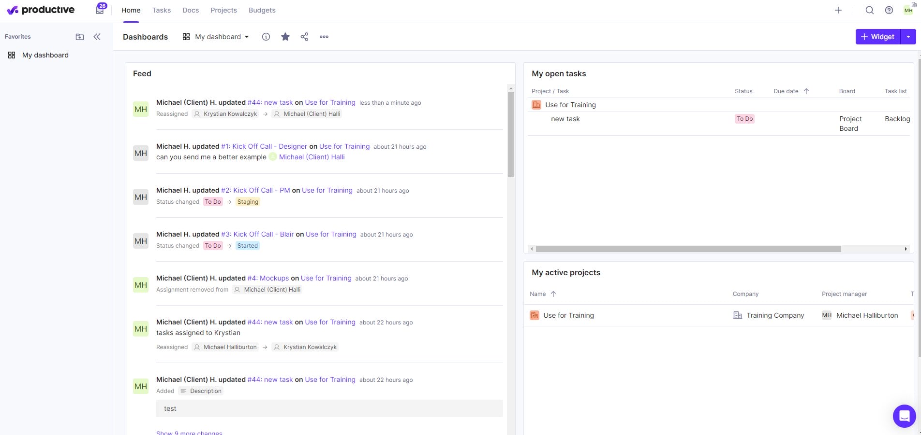This screenshot has height=435, width=921.
Task: Click Michael Halliburton project manager cell
Action: pos(860,315)
